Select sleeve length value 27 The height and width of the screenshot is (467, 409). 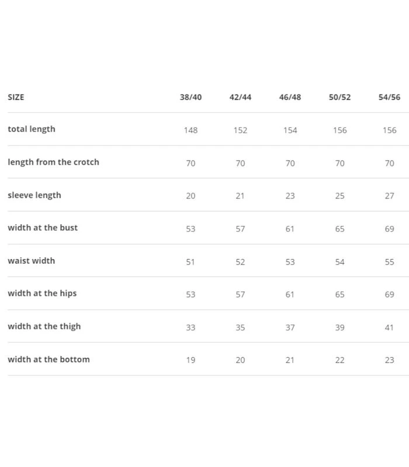(389, 196)
